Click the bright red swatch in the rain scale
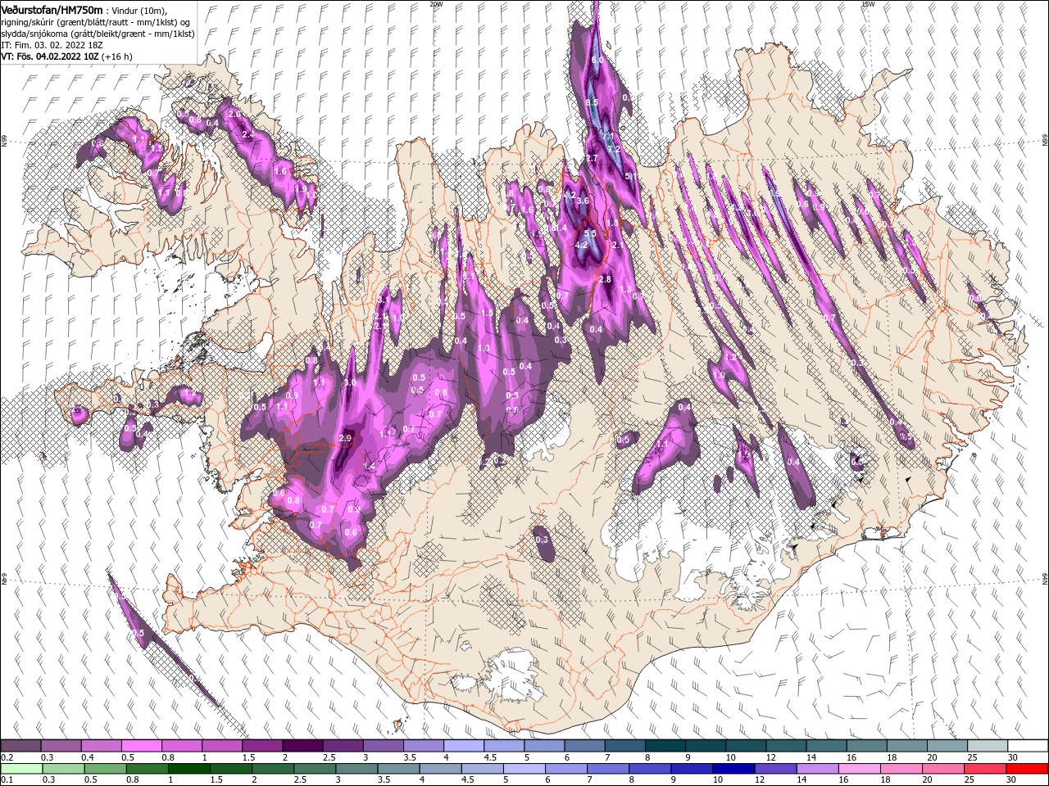1049x786 pixels. point(1028,769)
